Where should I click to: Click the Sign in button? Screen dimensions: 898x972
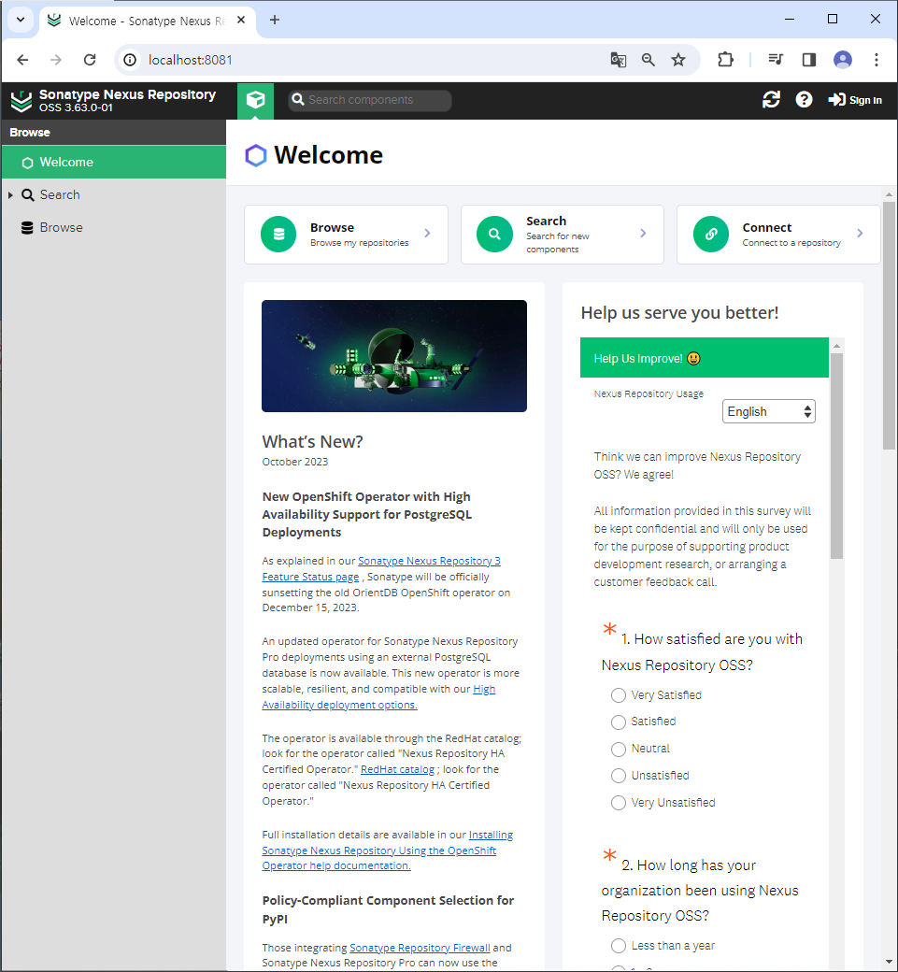tap(855, 100)
